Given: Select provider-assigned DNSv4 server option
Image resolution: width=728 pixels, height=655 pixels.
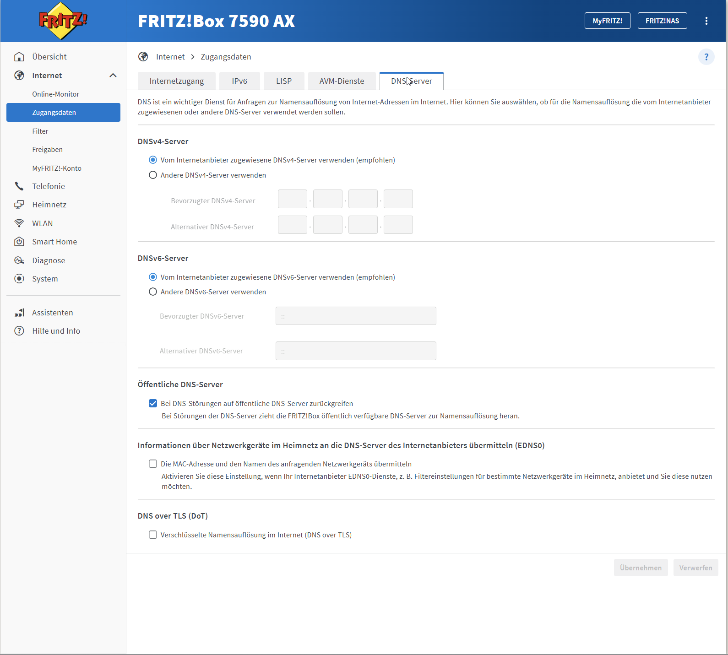Looking at the screenshot, I should (153, 160).
